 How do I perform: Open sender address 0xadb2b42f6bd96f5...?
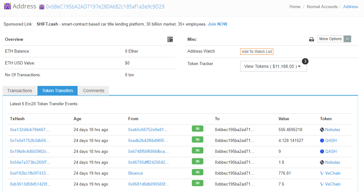click(148, 140)
